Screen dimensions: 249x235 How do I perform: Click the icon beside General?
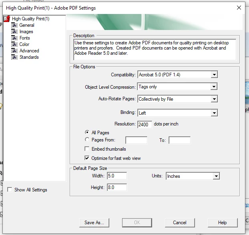14,25
